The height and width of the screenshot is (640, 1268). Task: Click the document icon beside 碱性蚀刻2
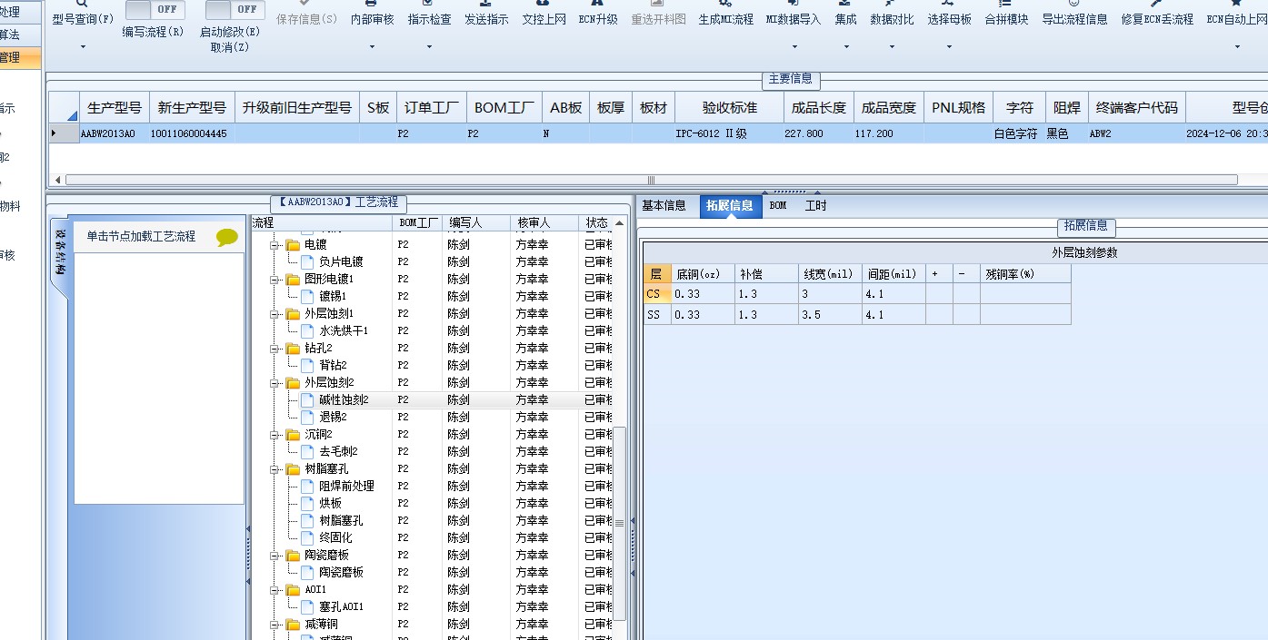point(308,399)
